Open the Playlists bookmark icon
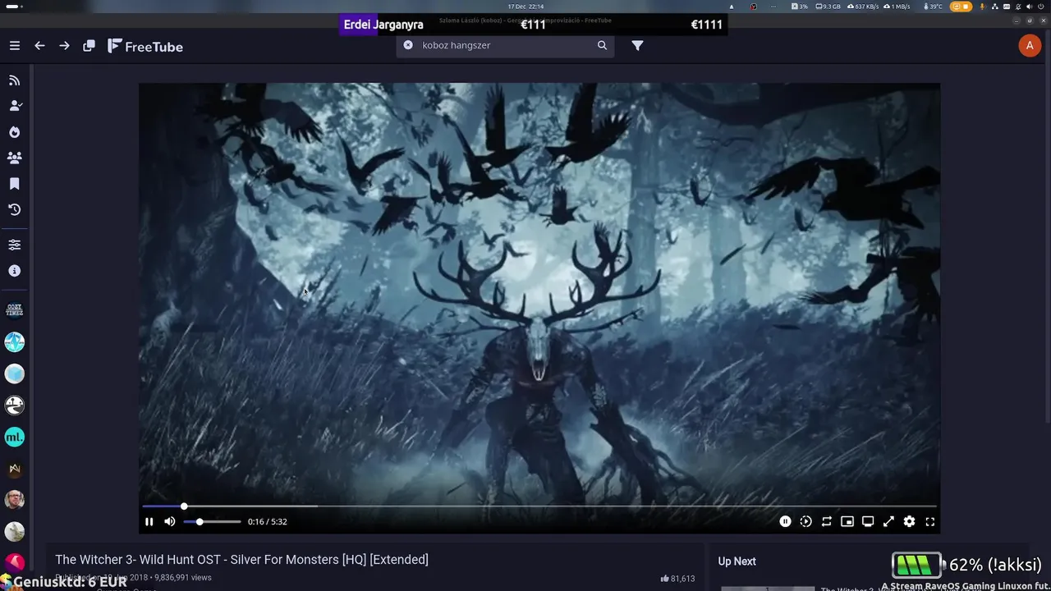The image size is (1051, 591). [x=15, y=183]
